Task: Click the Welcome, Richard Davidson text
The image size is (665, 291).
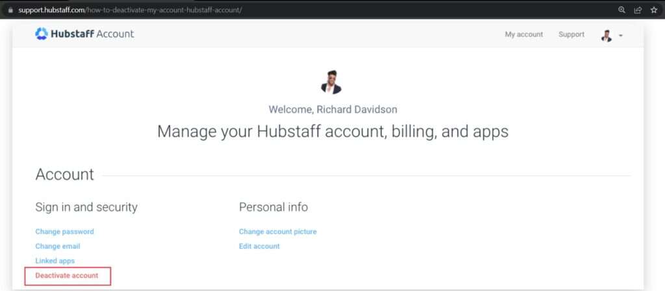Action: (x=333, y=110)
